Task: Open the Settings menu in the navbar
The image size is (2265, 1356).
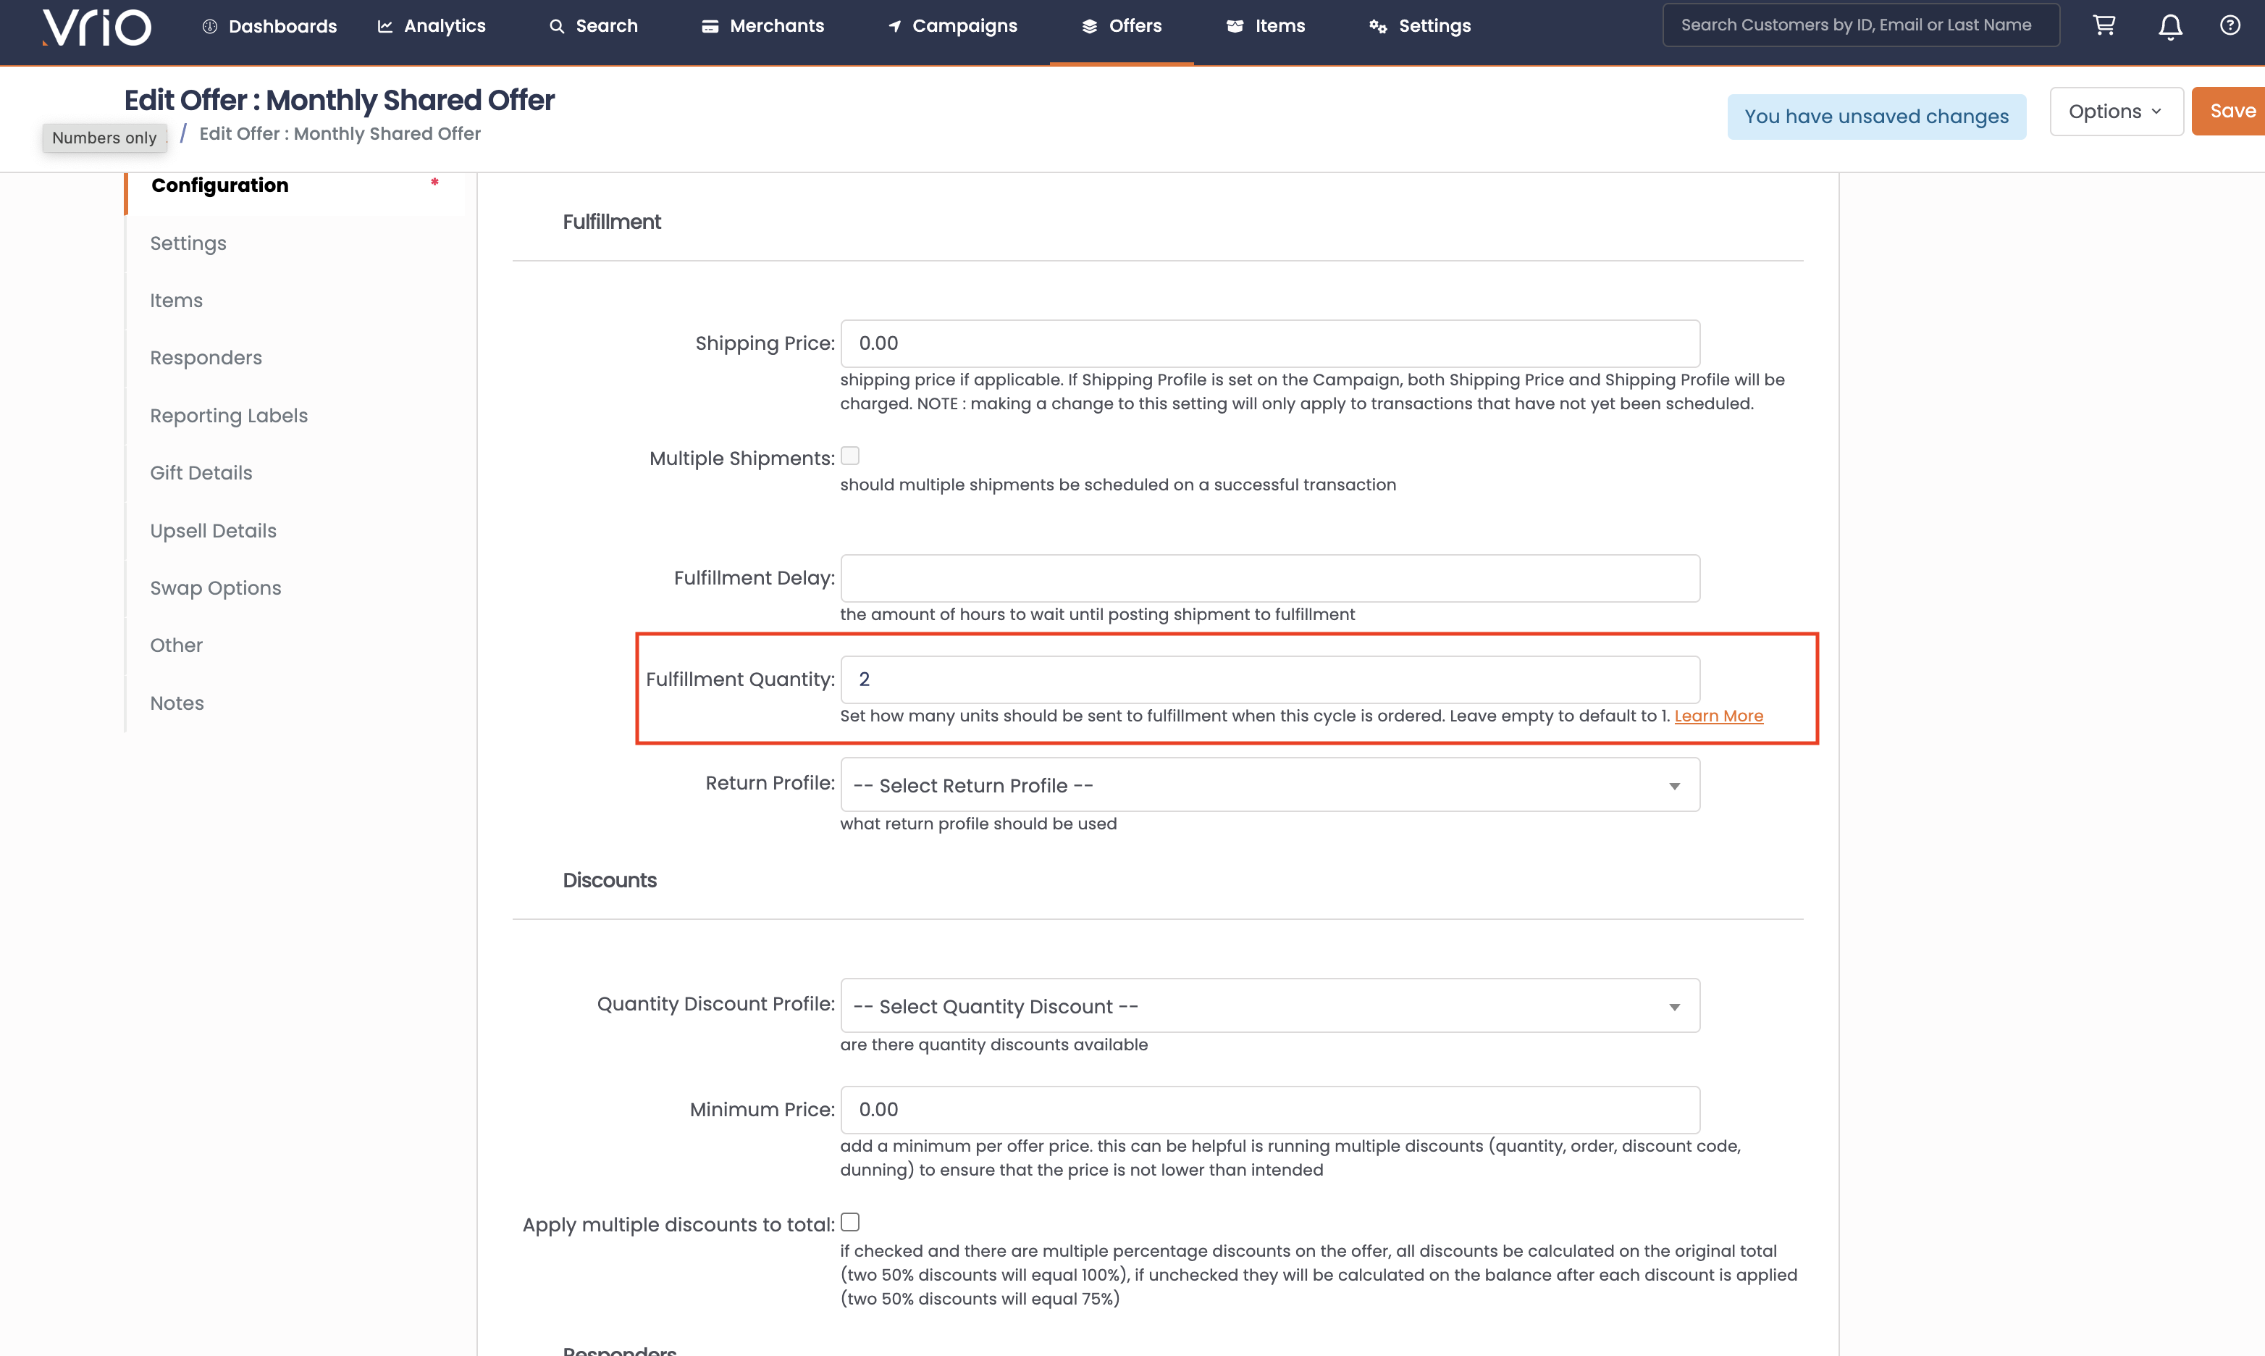Action: pyautogui.click(x=1420, y=27)
